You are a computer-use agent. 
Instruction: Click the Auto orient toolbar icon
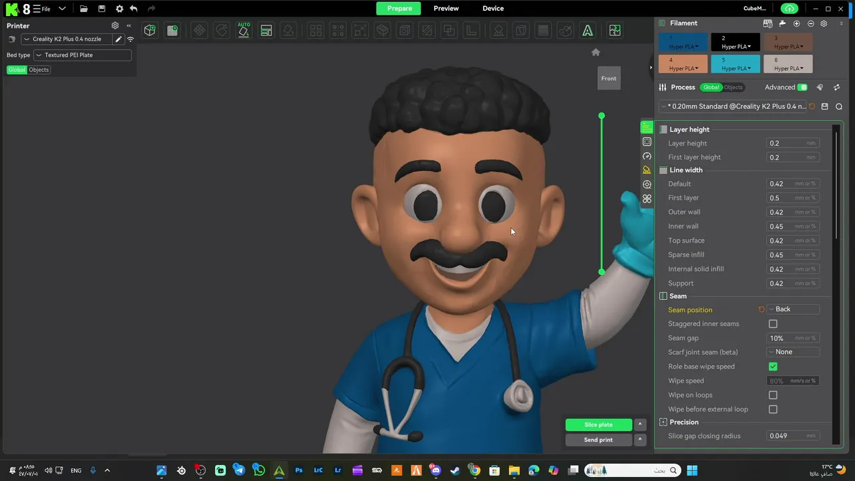244,30
